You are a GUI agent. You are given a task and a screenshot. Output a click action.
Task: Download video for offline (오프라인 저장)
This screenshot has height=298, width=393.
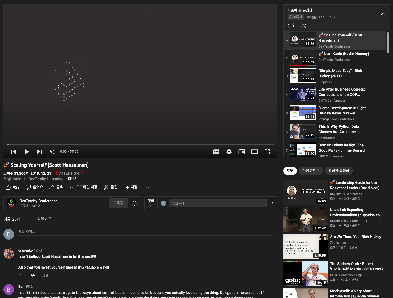(83, 187)
